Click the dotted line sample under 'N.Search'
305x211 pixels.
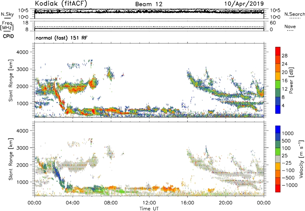tap(295, 18)
